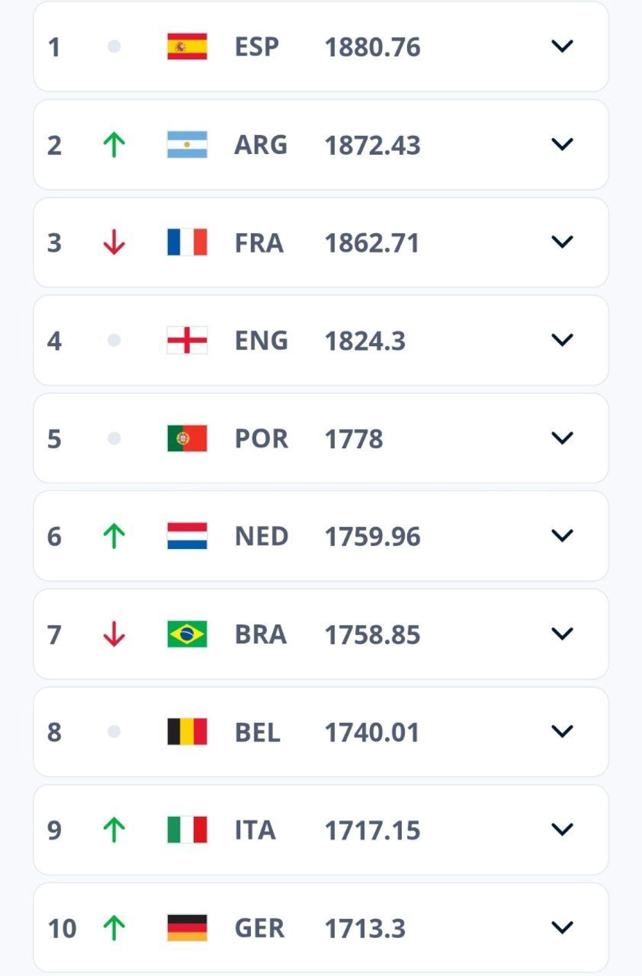The height and width of the screenshot is (976, 642).
Task: Expand GER ranking row chevron
Action: [562, 927]
